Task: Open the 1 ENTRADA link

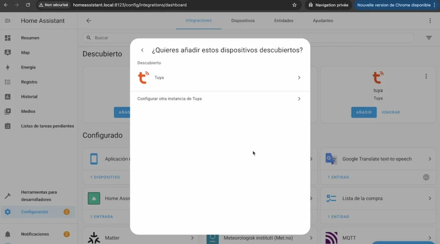Action: click(x=101, y=217)
